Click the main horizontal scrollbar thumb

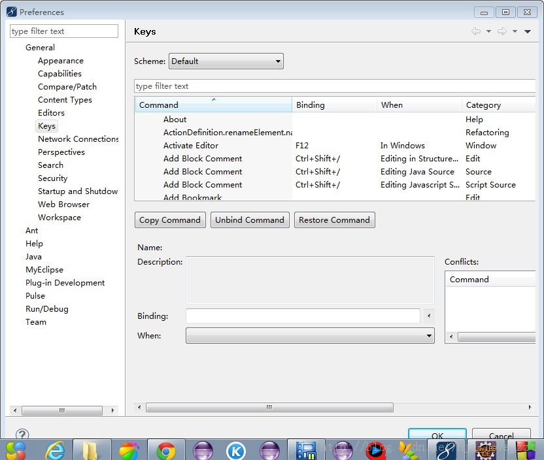click(269, 407)
